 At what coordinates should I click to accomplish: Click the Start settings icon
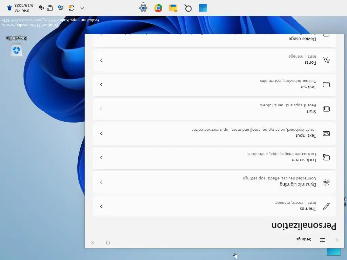[x=326, y=109]
